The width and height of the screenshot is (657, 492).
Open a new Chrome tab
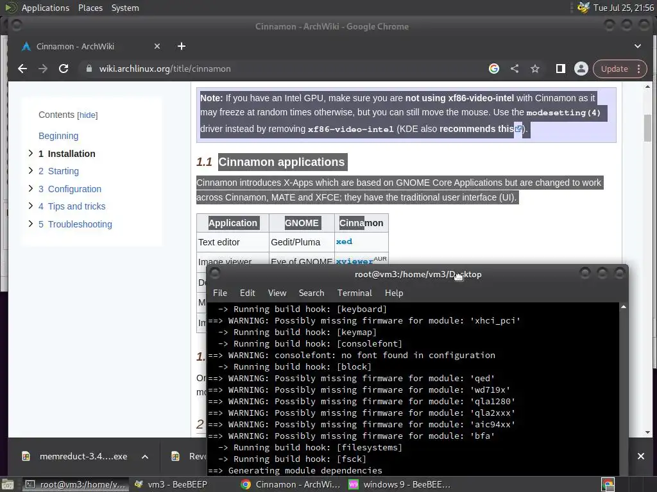[182, 46]
